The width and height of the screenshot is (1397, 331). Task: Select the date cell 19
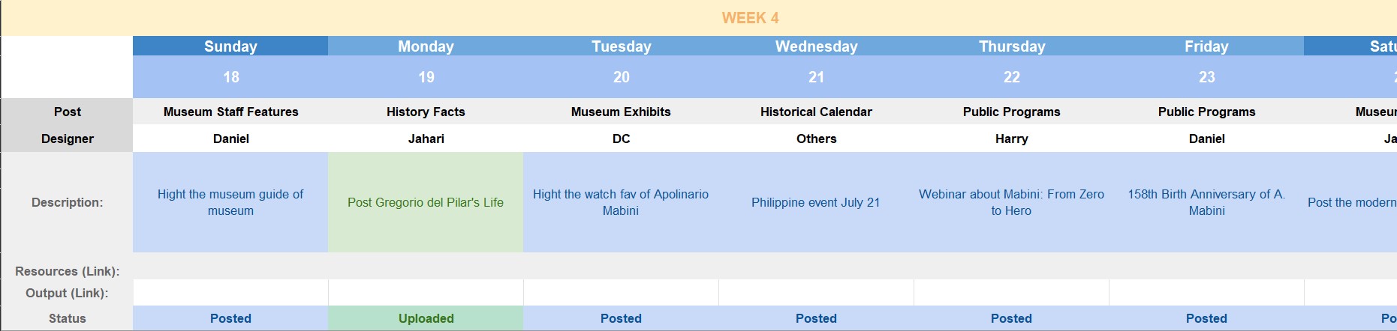point(426,77)
